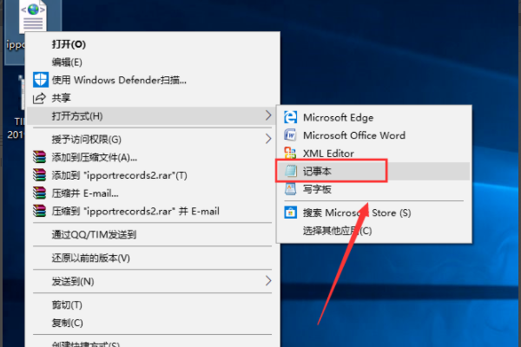521x347 pixels.
Task: Click the Microsoft Store bag icon
Action: (290, 213)
